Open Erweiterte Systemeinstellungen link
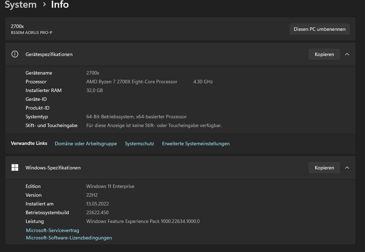365x252 pixels. click(x=196, y=143)
